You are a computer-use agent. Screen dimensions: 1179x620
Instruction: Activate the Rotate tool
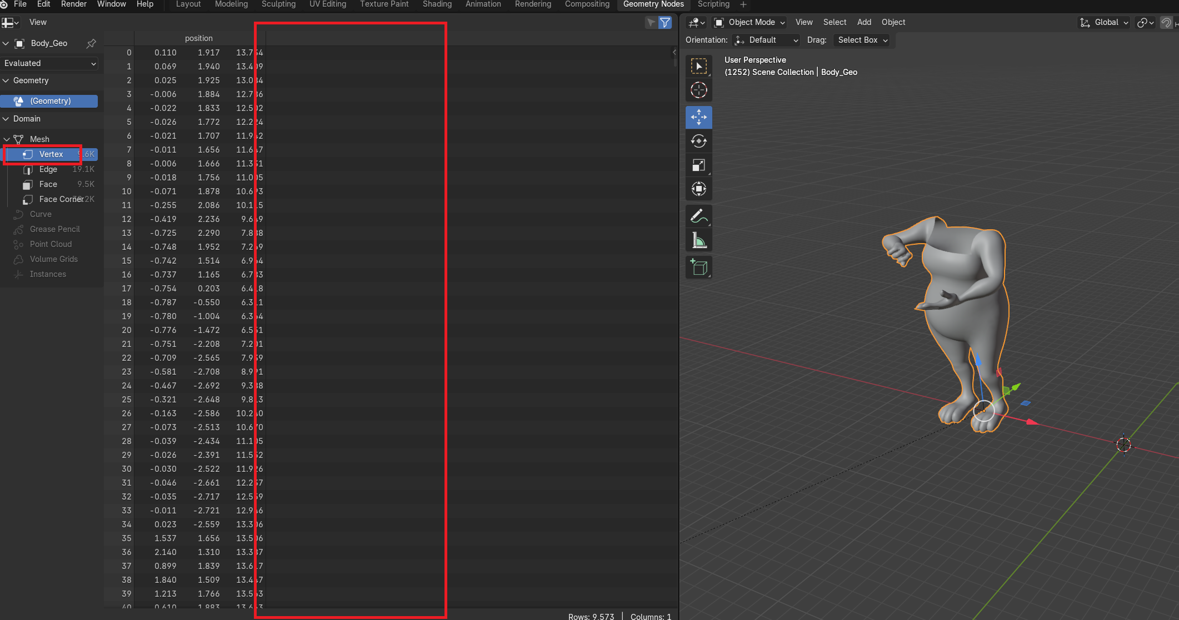click(699, 141)
